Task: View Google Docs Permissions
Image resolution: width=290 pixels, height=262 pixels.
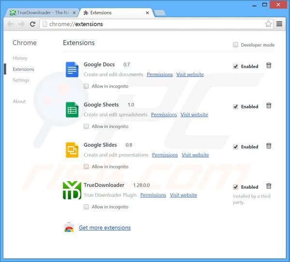Action: (159, 75)
